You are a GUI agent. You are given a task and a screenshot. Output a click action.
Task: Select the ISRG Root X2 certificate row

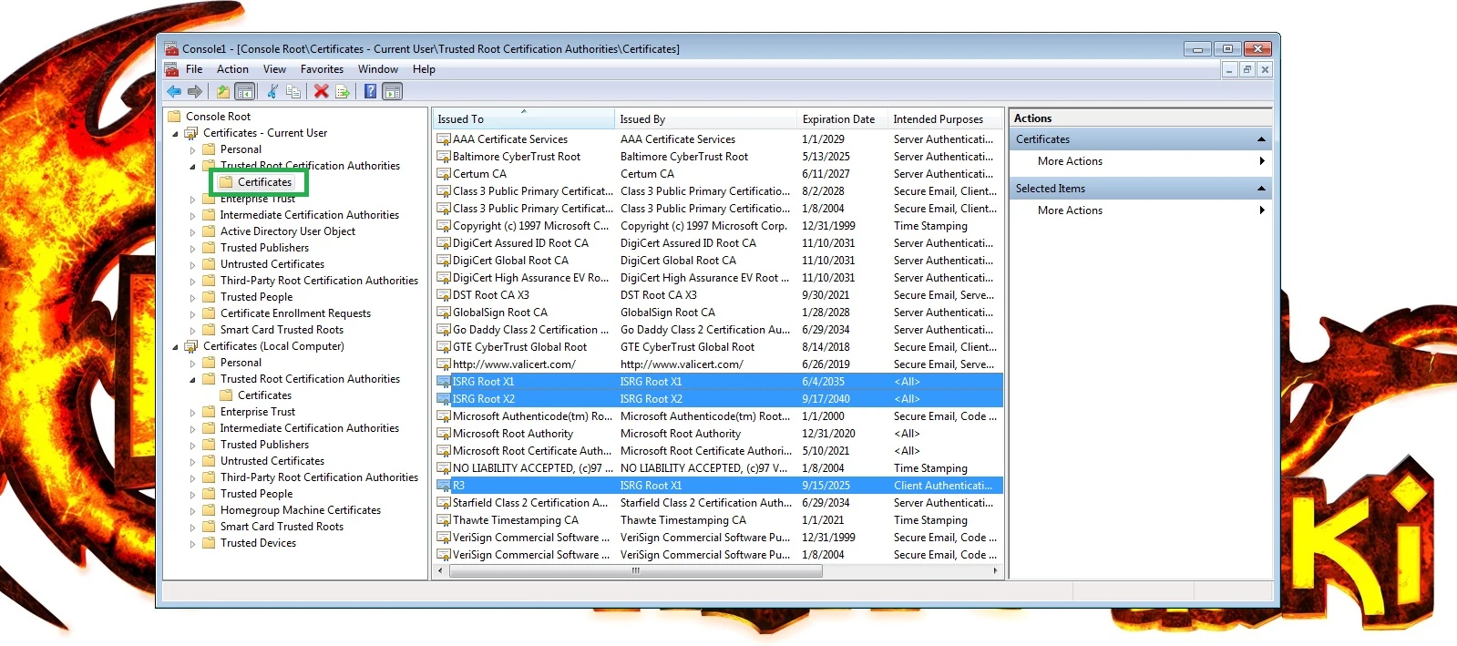click(718, 399)
